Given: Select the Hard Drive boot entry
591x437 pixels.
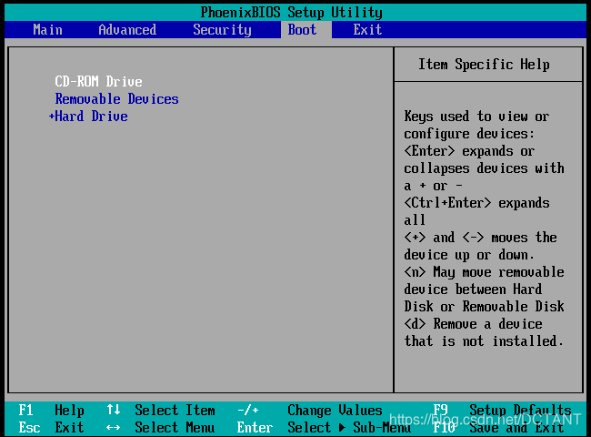Looking at the screenshot, I should coord(91,117).
